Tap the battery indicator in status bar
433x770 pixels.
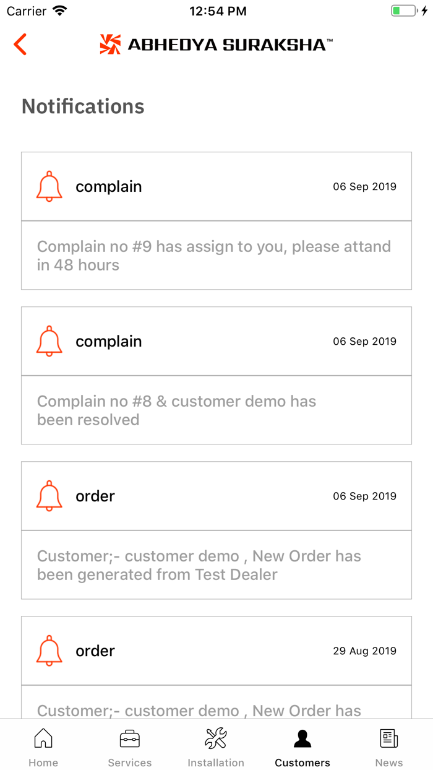pos(405,11)
